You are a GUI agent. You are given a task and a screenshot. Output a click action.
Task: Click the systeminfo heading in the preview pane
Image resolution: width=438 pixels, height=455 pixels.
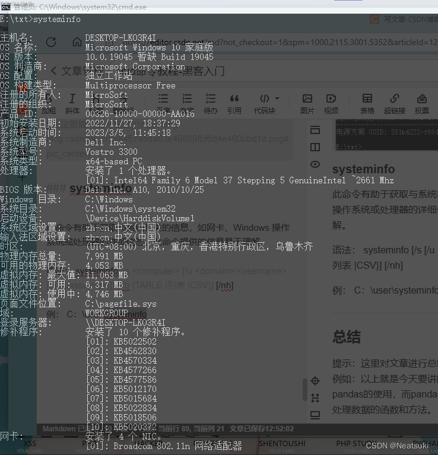point(363,169)
